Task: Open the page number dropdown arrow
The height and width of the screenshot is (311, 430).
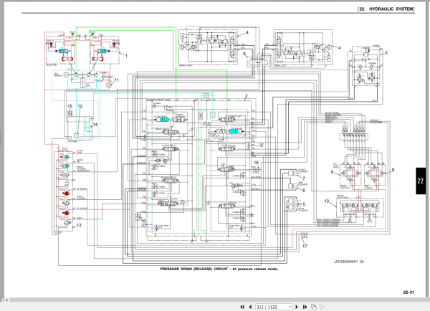Action: pos(290,307)
